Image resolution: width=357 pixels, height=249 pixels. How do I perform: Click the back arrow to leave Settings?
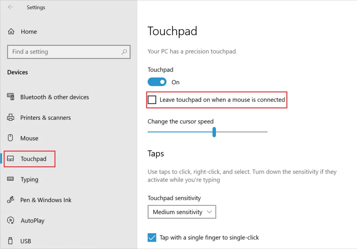pyautogui.click(x=10, y=7)
